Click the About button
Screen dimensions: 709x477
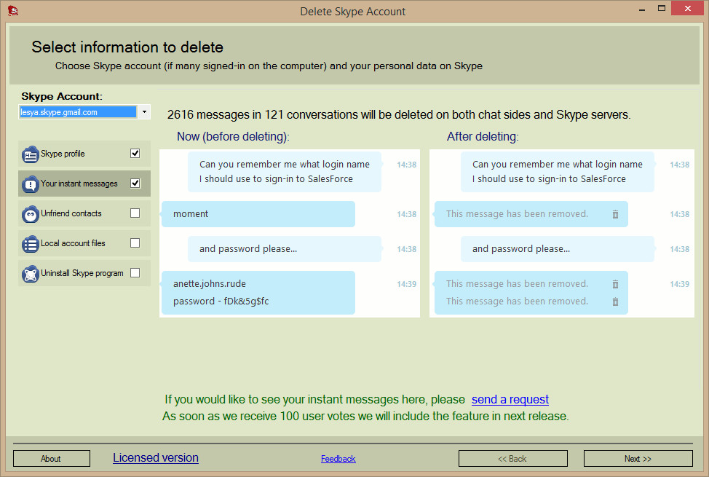(52, 459)
